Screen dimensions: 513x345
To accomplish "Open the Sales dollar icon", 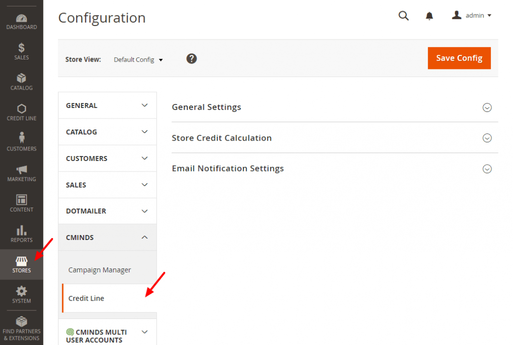I will point(22,48).
